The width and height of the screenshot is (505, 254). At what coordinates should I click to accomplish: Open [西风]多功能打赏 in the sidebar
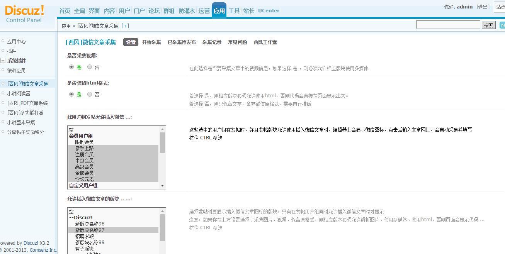point(25,113)
